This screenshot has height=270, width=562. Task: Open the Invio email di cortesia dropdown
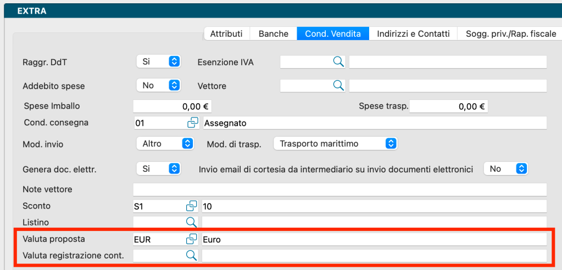point(506,169)
